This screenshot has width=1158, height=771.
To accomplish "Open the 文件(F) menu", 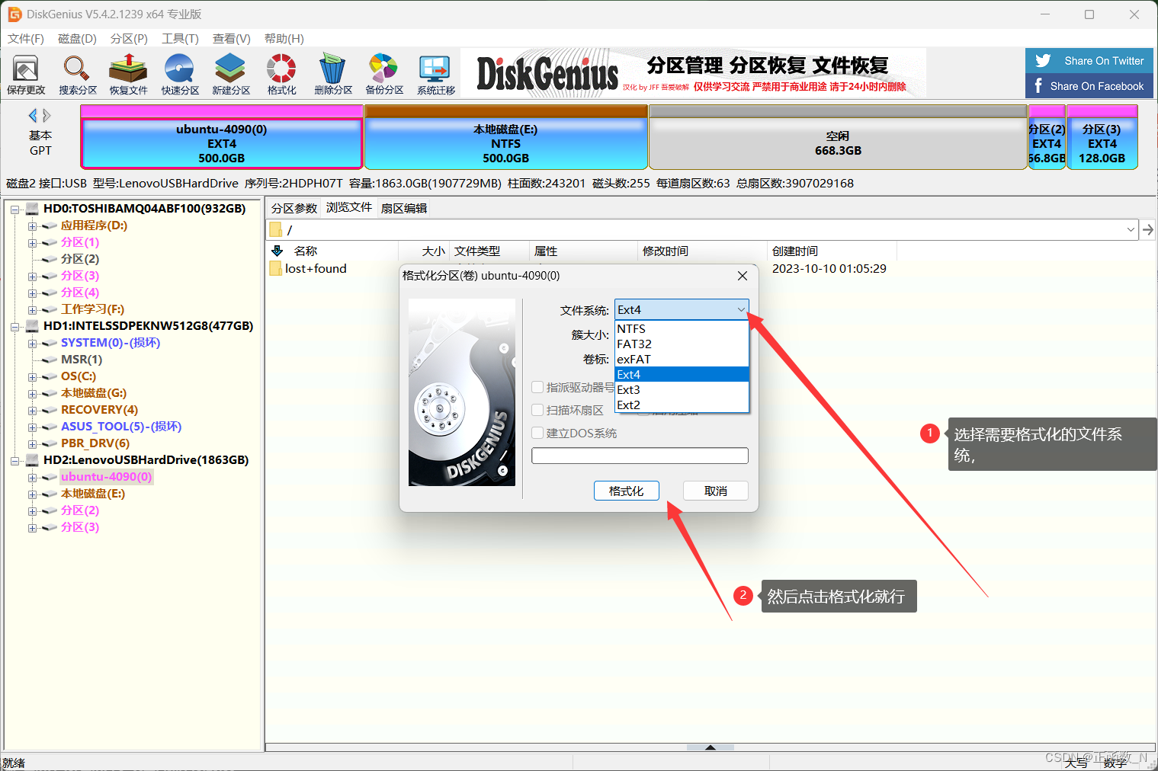I will click(26, 38).
